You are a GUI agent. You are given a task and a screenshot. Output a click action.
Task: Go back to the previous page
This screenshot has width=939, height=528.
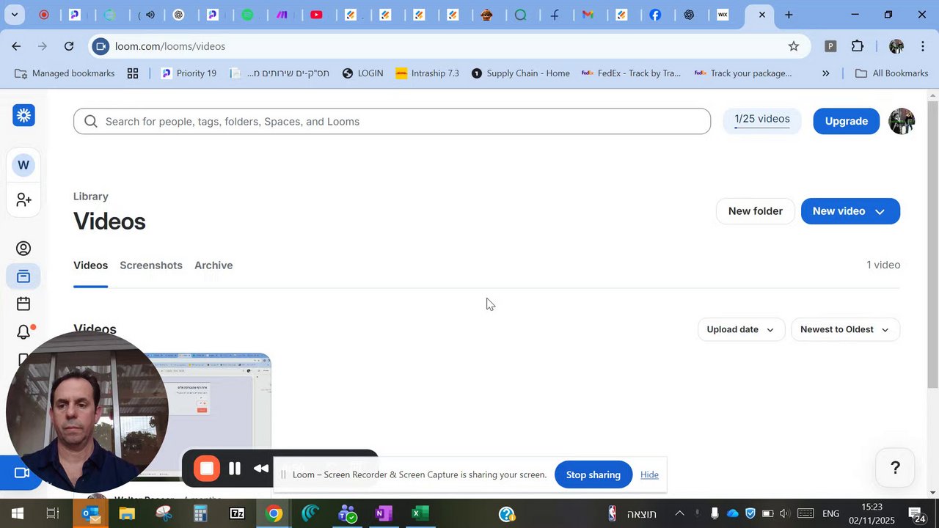(16, 46)
